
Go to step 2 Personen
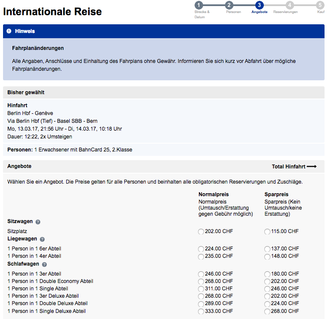click(x=229, y=5)
